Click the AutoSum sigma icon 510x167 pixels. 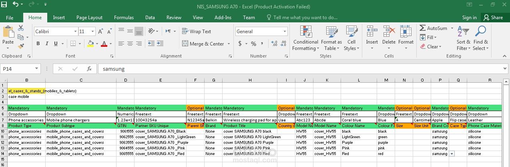click(422, 28)
